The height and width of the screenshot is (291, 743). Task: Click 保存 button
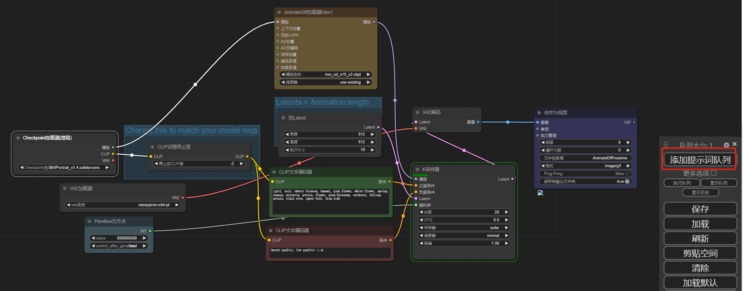point(700,209)
